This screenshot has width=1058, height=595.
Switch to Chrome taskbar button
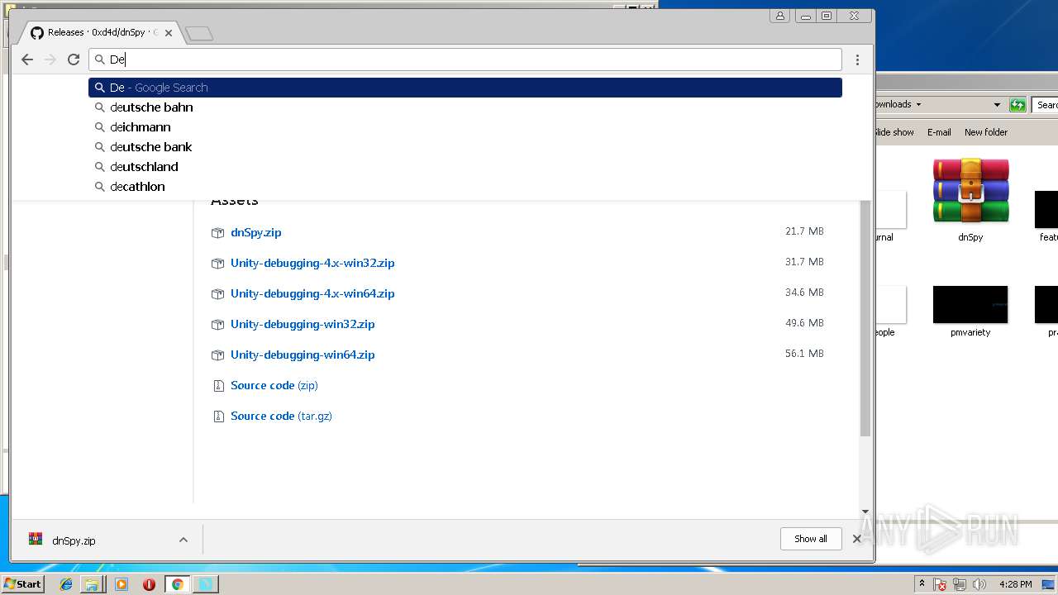[x=177, y=584]
